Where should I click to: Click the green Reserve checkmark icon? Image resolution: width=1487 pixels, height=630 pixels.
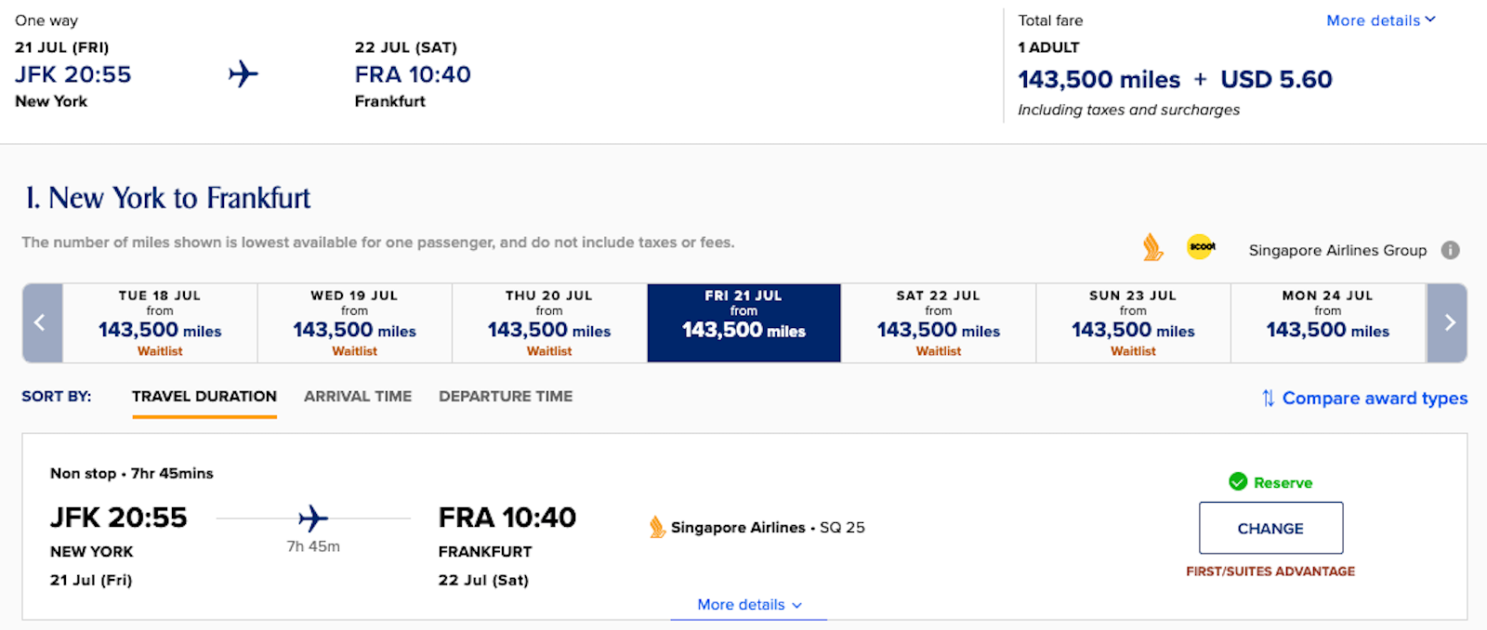click(1238, 481)
